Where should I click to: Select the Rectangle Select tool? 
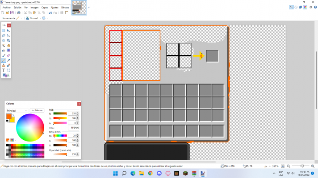[x=4, y=30]
